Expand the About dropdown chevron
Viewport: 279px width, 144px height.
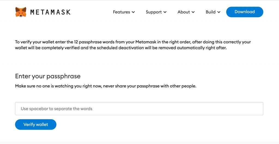tap(193, 12)
